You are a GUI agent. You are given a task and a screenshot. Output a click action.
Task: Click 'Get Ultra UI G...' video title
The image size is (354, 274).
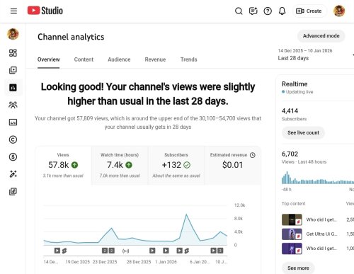[x=321, y=234]
